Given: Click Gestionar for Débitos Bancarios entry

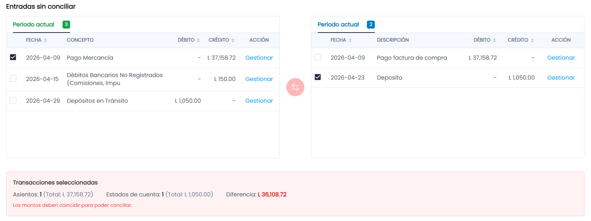Looking at the screenshot, I should click(x=259, y=79).
